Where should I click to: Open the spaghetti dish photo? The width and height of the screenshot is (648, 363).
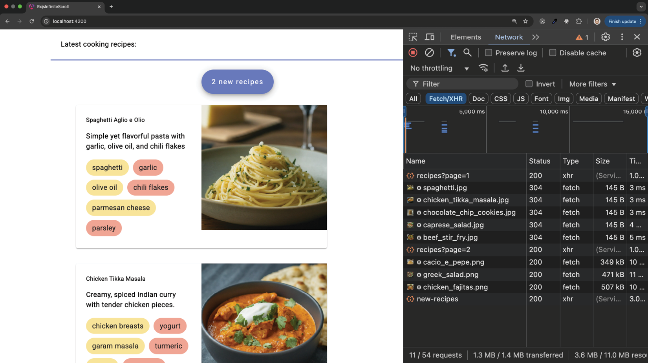tap(264, 167)
